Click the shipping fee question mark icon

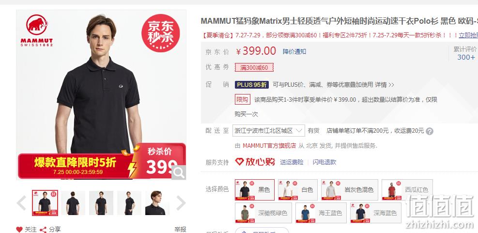[x=430, y=131]
